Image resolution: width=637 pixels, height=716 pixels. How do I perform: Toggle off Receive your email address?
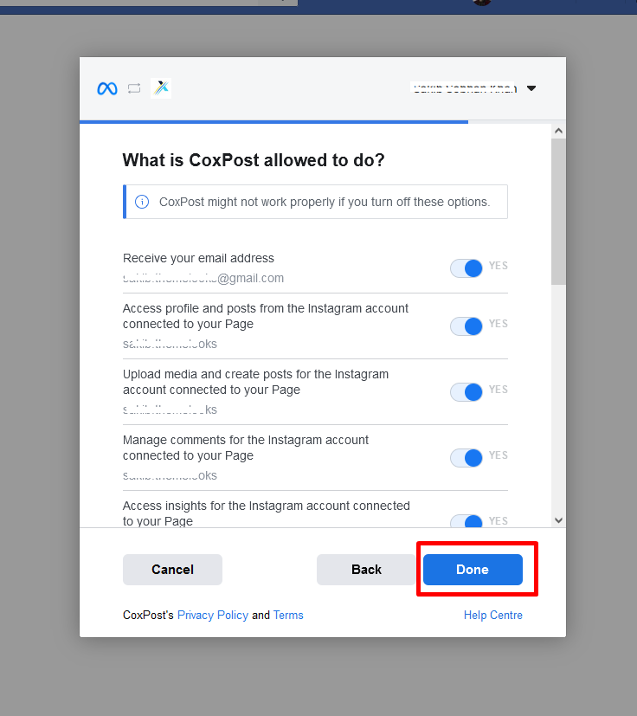point(466,268)
